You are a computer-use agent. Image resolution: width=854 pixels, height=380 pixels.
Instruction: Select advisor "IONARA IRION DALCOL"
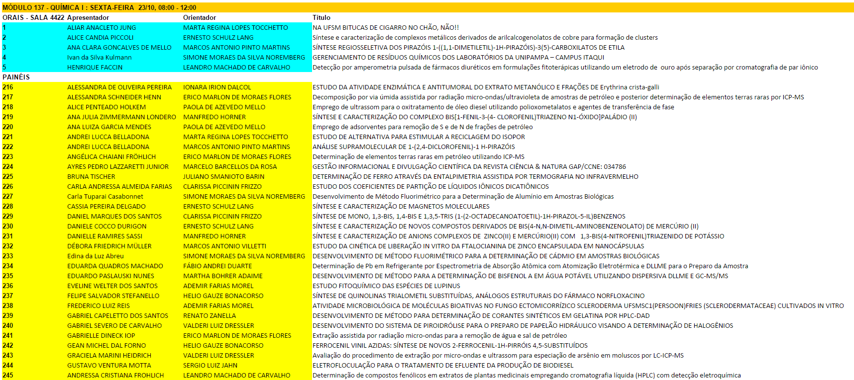point(217,87)
